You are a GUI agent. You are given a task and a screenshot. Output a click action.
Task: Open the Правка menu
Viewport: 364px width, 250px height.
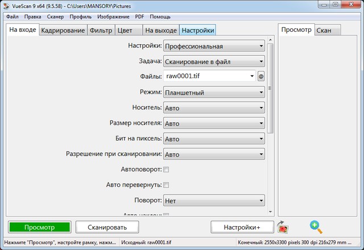(33, 16)
